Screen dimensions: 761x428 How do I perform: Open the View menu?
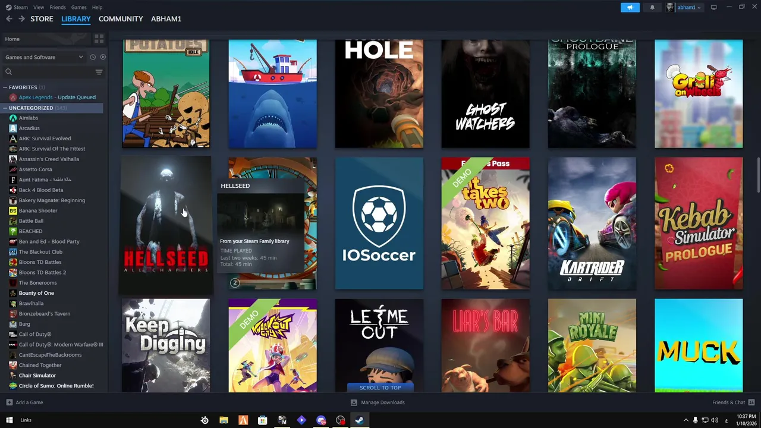tap(39, 7)
